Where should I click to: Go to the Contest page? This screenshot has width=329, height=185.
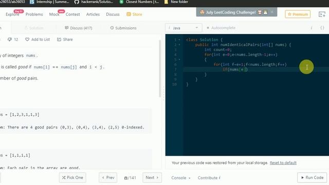coord(72,14)
